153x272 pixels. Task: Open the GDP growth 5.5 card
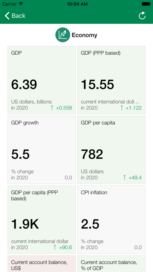[42, 150]
